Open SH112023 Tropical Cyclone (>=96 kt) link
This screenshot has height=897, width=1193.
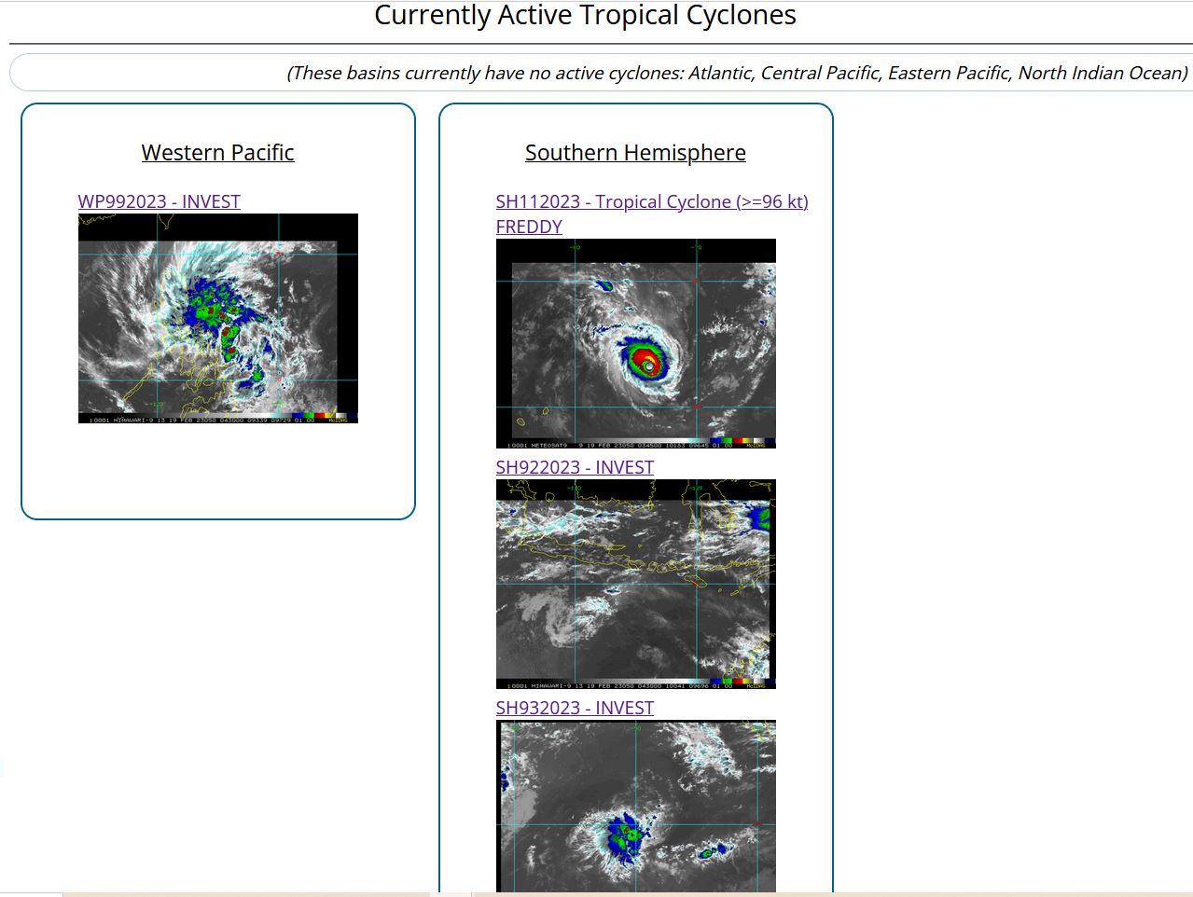tap(652, 201)
